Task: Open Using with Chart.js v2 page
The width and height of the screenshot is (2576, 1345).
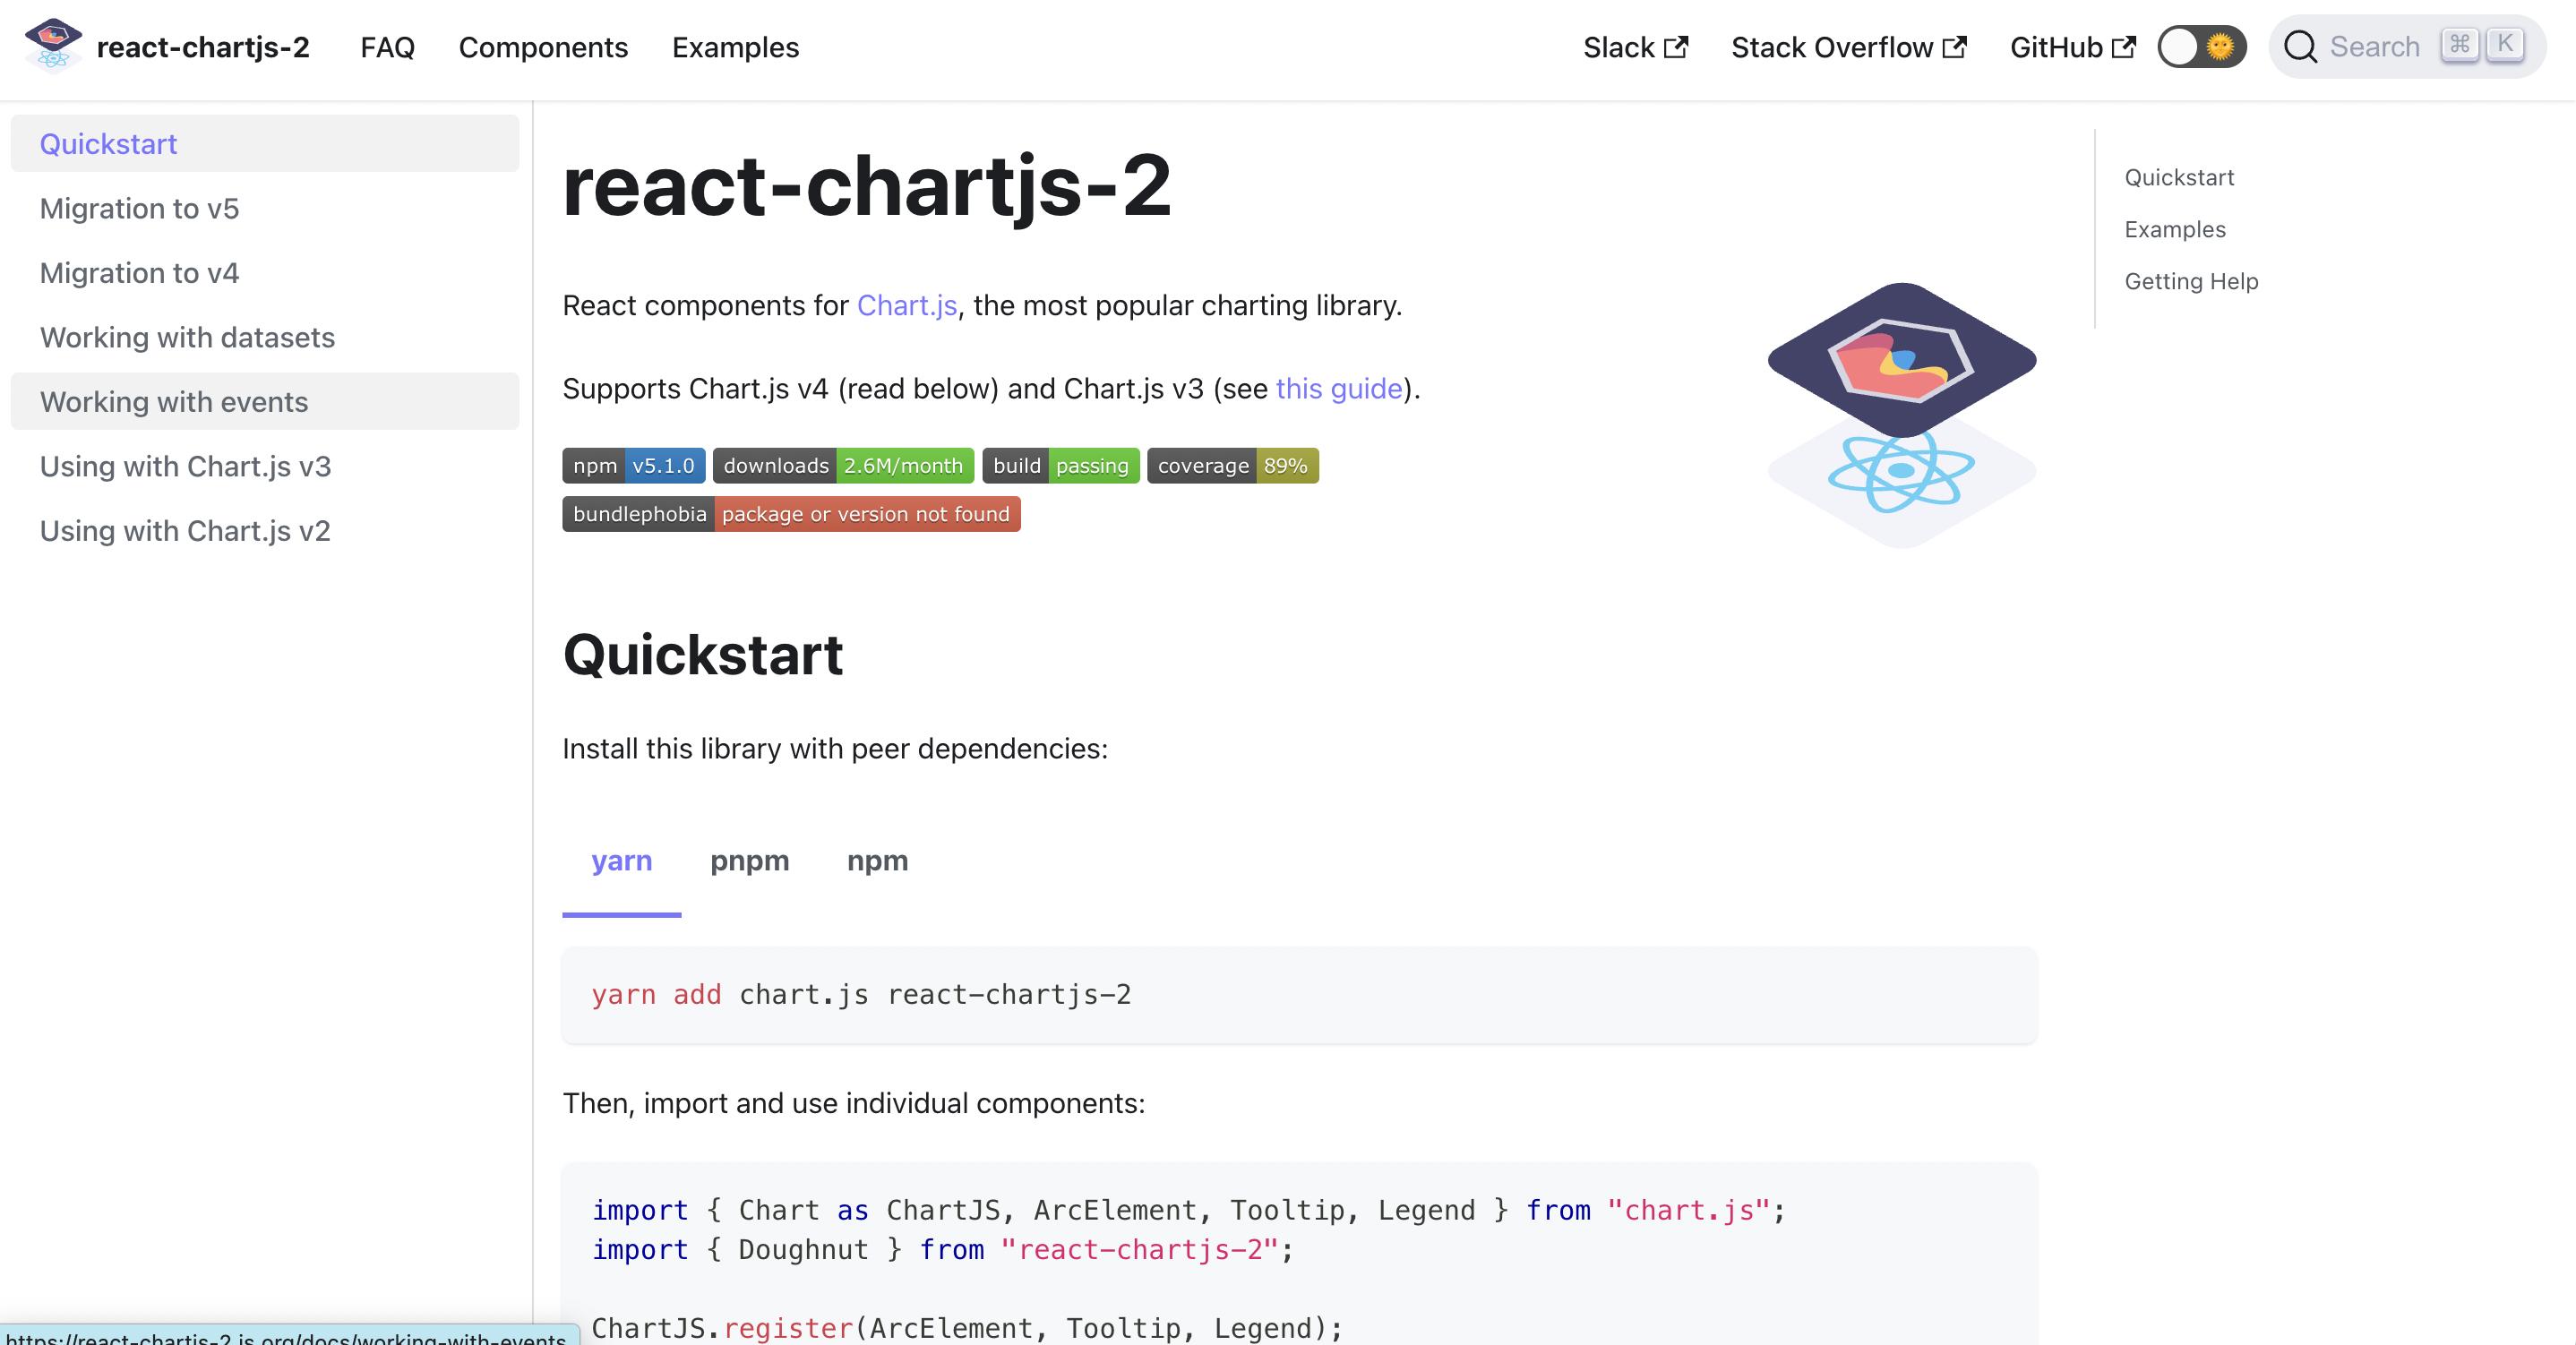Action: (x=264, y=530)
